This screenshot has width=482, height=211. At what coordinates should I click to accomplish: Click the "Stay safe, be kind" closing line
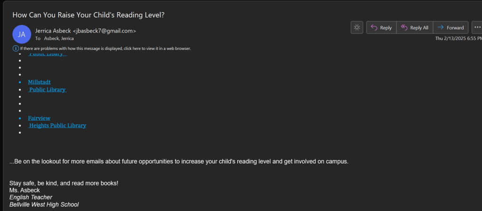click(x=64, y=183)
